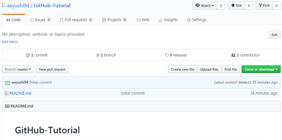282x140 pixels.
Task: Click the Issues counter badge
Action: tap(49, 20)
